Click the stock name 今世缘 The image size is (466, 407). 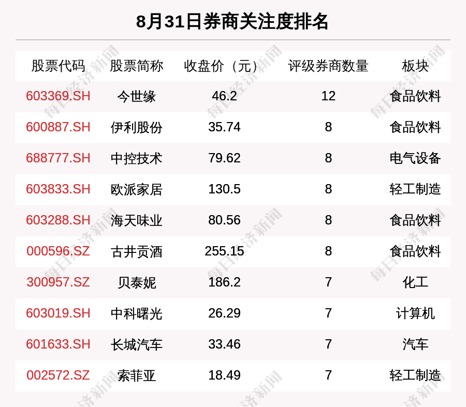pyautogui.click(x=136, y=96)
